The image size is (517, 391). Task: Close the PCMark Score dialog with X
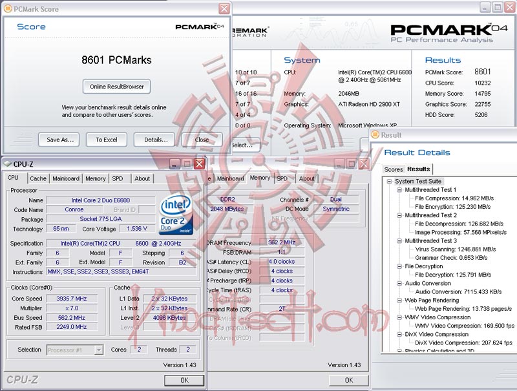(x=224, y=8)
